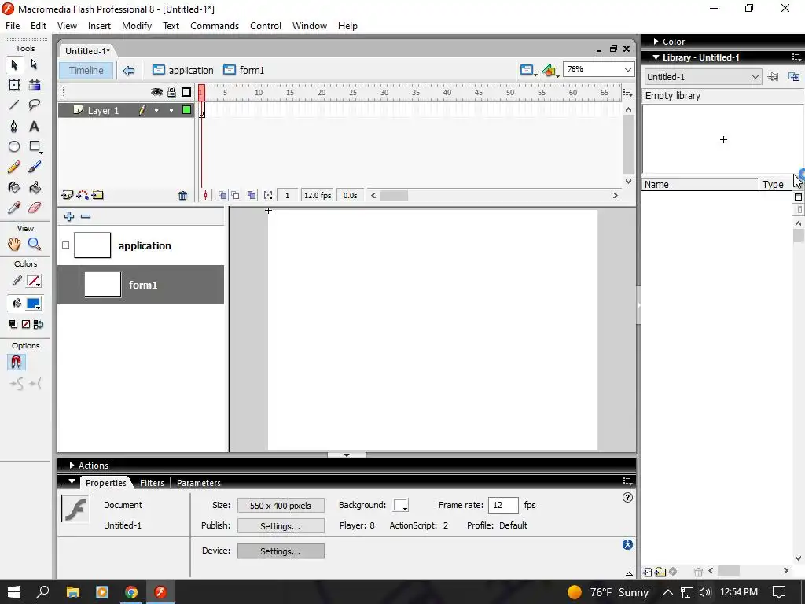Open the Edit Symbols dropdown icon
Viewport: 805px width, 604px height.
pyautogui.click(x=550, y=70)
